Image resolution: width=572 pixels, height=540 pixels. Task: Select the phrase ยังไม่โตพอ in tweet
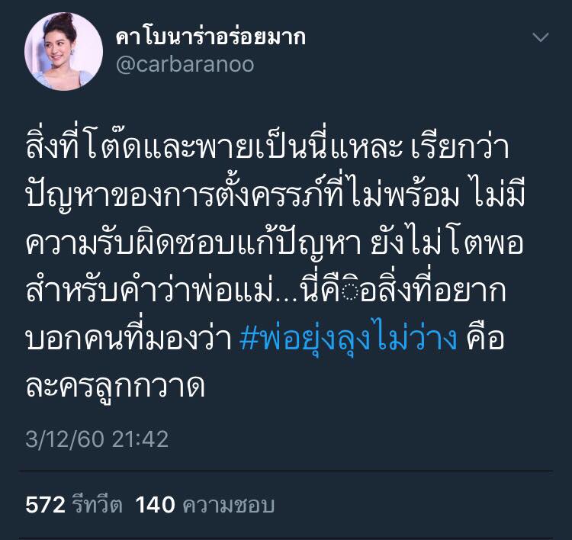pos(447,243)
